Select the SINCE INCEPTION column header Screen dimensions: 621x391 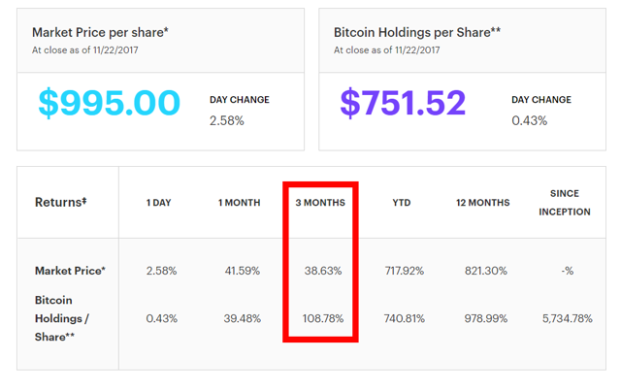[565, 203]
